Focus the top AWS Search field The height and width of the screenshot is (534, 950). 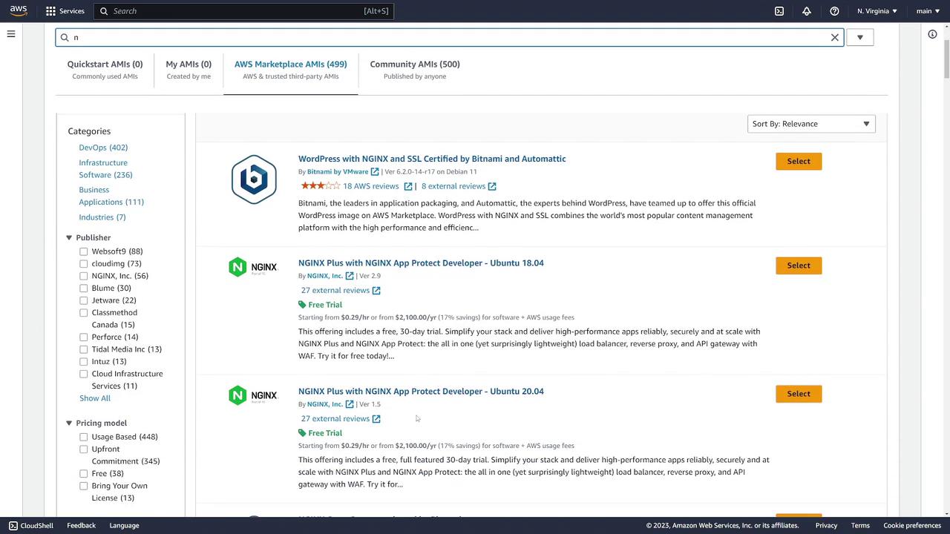pyautogui.click(x=244, y=11)
